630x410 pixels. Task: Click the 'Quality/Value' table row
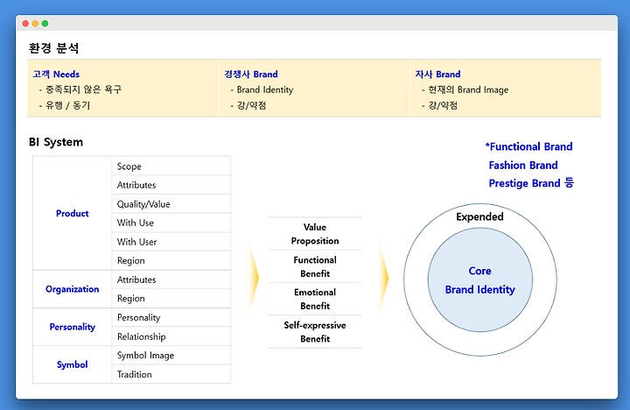tap(171, 204)
